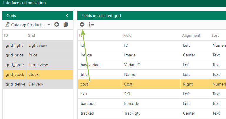Viewport: 226px width, 119px height.
Task: Click the Right alignment cell for cost
Action: click(195, 84)
